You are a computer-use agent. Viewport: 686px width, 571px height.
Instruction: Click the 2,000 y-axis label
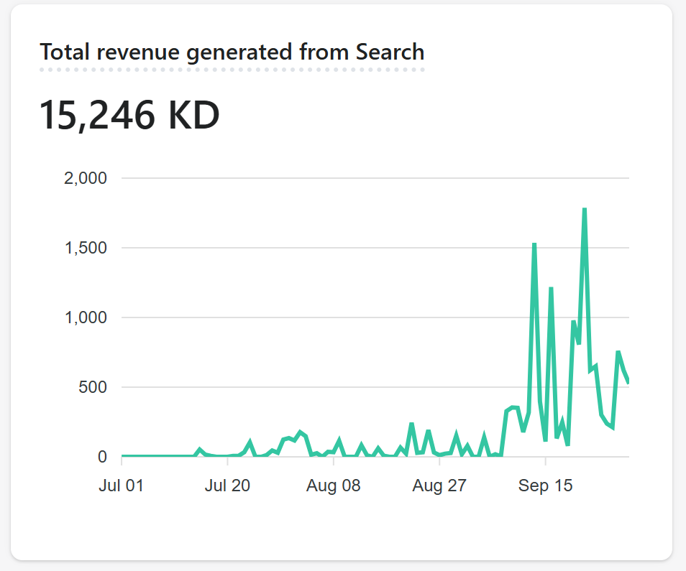(85, 178)
